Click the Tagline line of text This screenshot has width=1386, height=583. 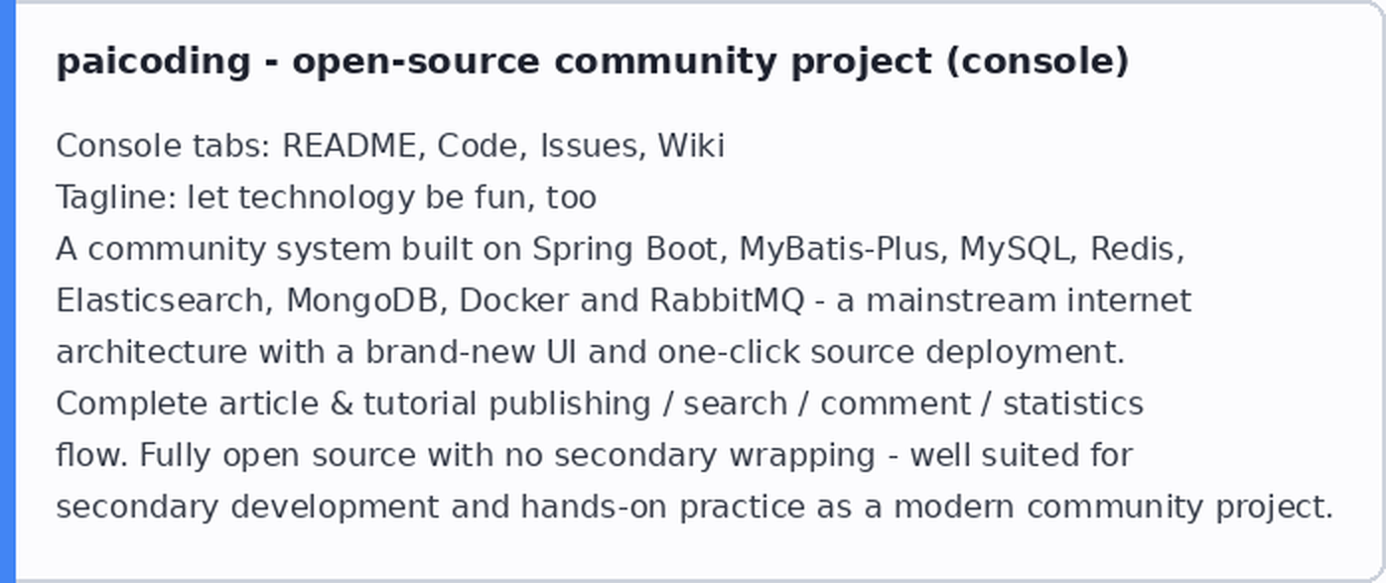click(x=326, y=197)
